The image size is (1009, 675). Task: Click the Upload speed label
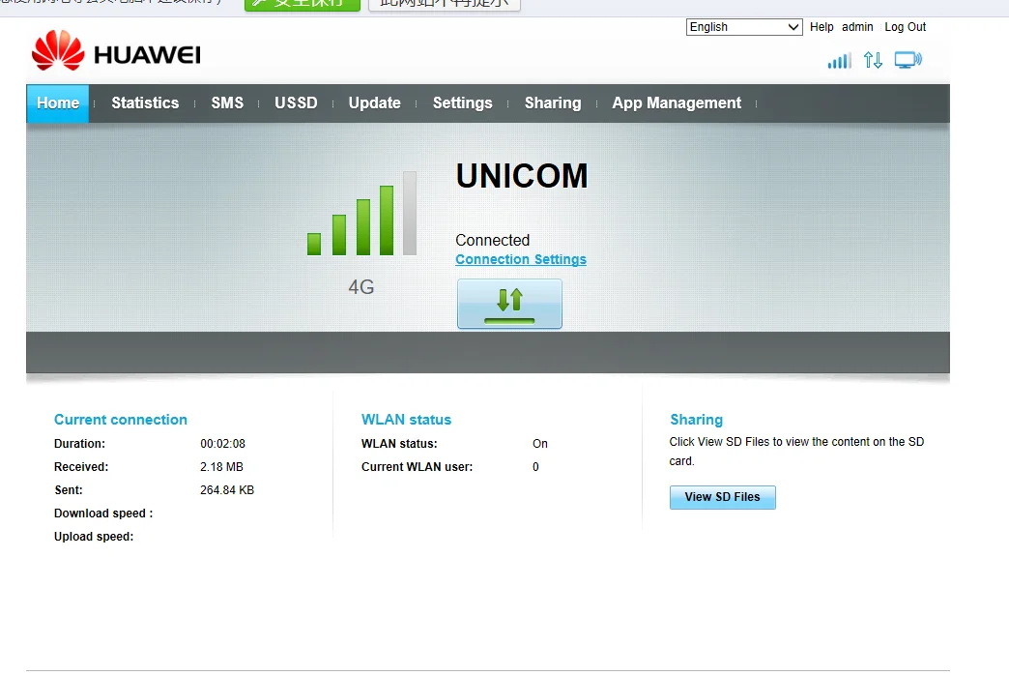coord(94,537)
